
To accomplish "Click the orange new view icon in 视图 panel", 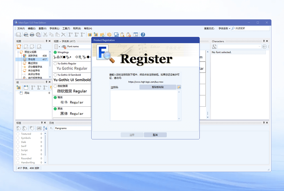I will (19, 47).
